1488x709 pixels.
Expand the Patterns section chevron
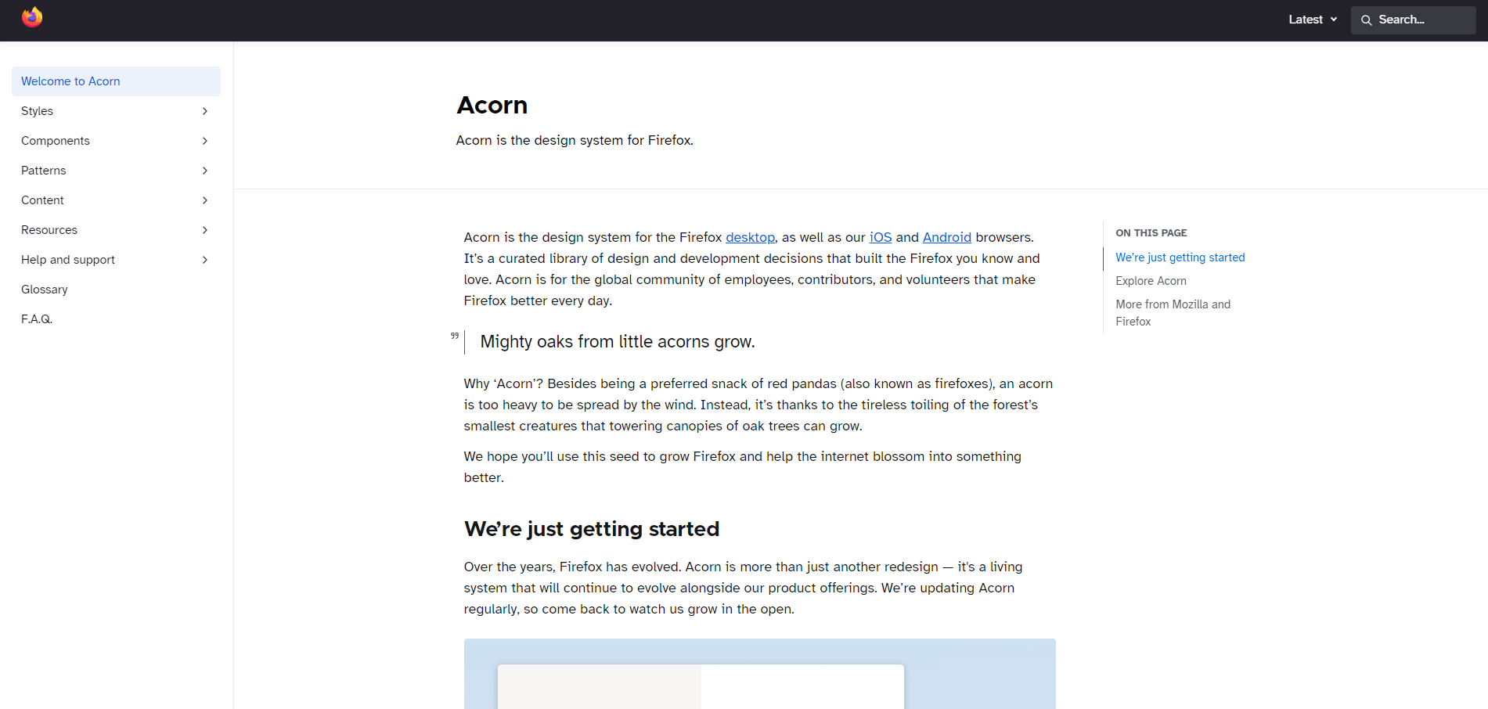click(205, 171)
